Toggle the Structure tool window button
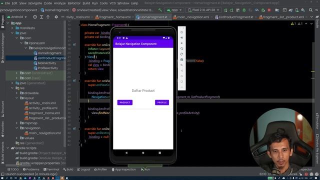 click(x=2, y=109)
